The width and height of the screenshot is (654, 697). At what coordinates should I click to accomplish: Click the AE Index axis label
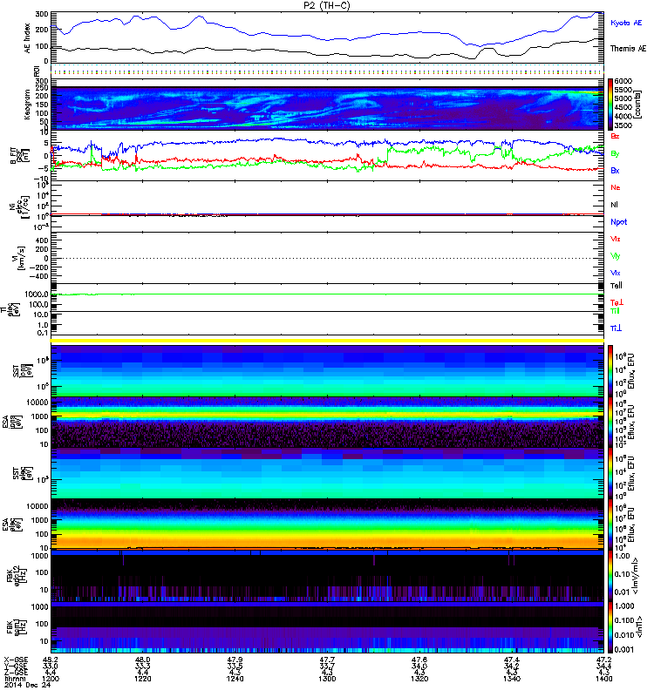pyautogui.click(x=28, y=38)
